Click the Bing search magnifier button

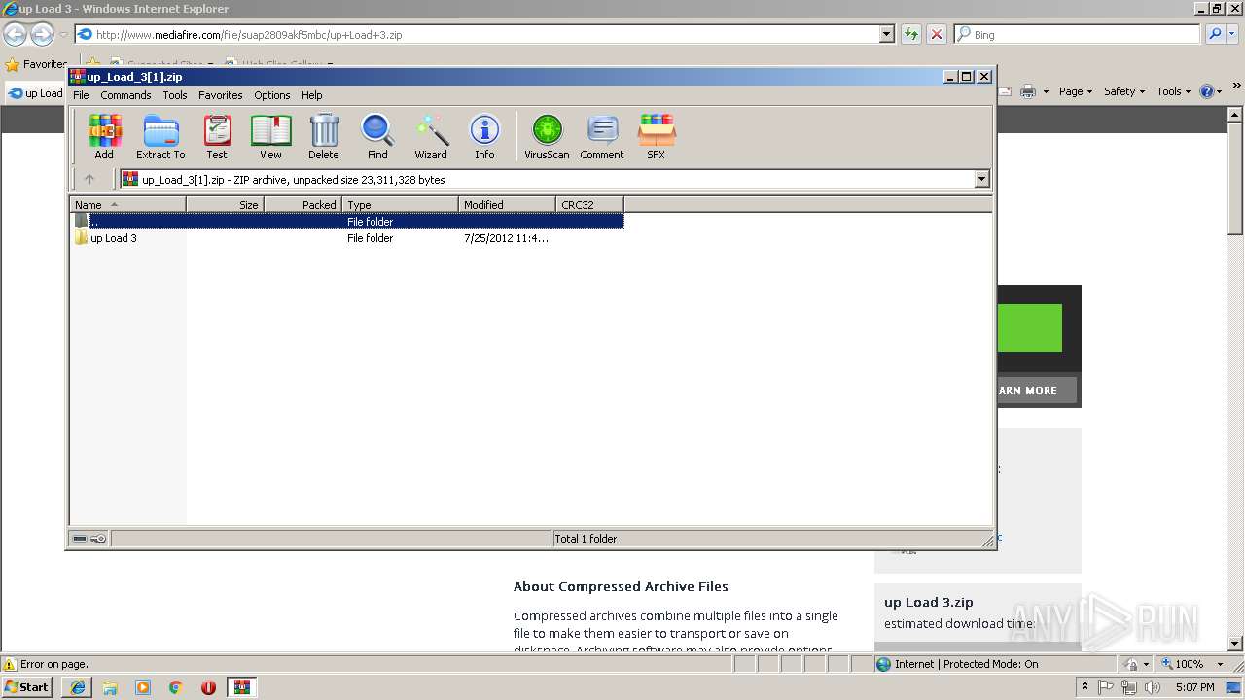1215,34
